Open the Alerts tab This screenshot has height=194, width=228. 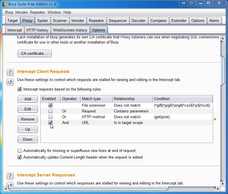pos(214,21)
